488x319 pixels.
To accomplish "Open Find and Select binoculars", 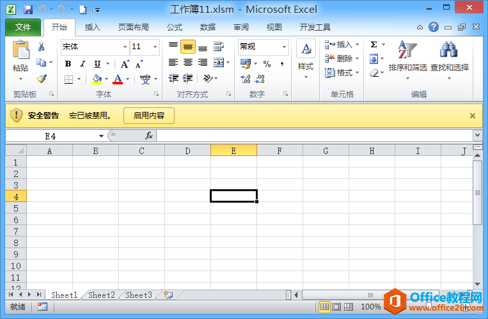I will 449,59.
